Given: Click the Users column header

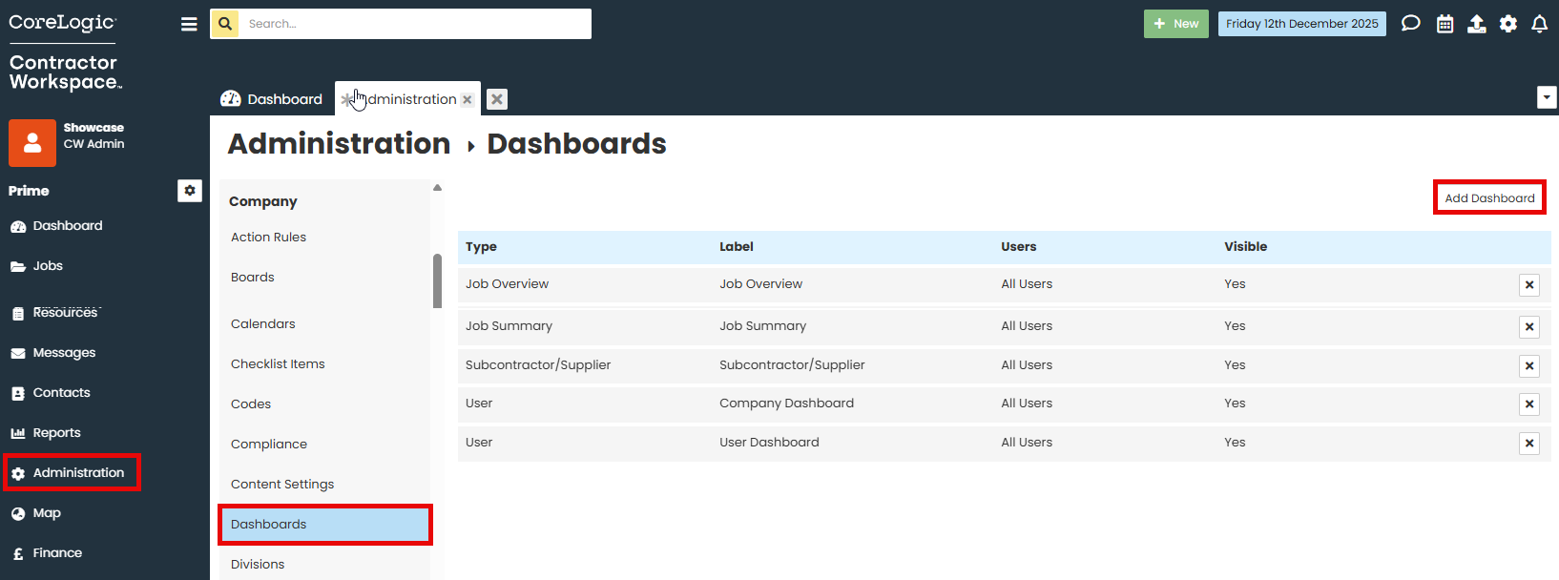Looking at the screenshot, I should 1018,247.
